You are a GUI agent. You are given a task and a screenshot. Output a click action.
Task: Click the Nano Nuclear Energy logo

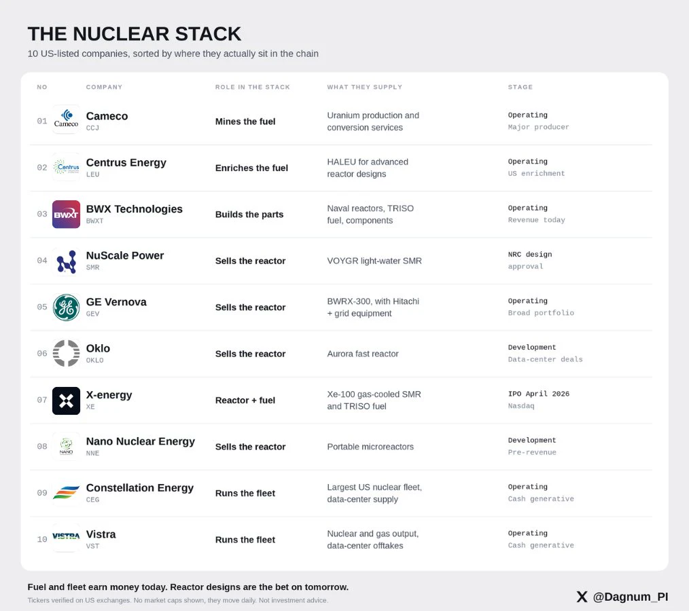pos(66,447)
